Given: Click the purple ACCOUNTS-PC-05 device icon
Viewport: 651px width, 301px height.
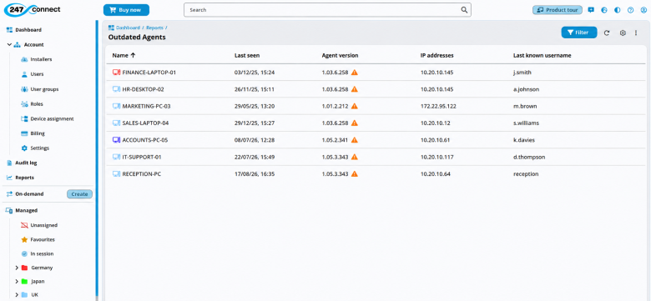Looking at the screenshot, I should pyautogui.click(x=116, y=140).
